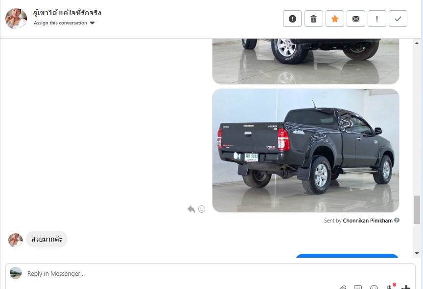Mark conversation unread via envelope icon
The height and width of the screenshot is (289, 423).
pos(356,19)
